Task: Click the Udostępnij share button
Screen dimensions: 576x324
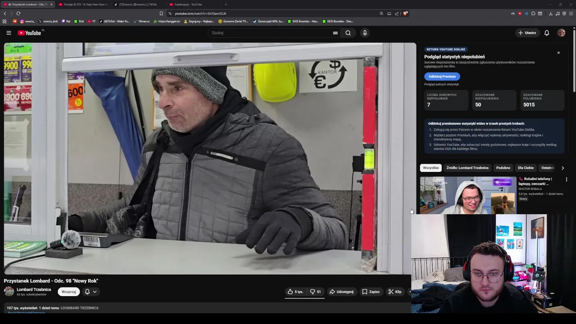Action: 342,292
